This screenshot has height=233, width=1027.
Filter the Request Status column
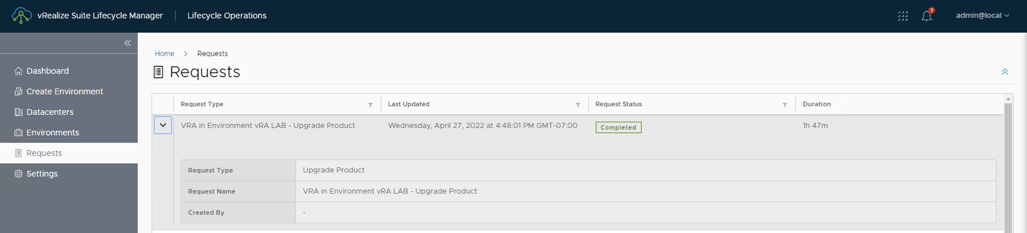coord(785,105)
